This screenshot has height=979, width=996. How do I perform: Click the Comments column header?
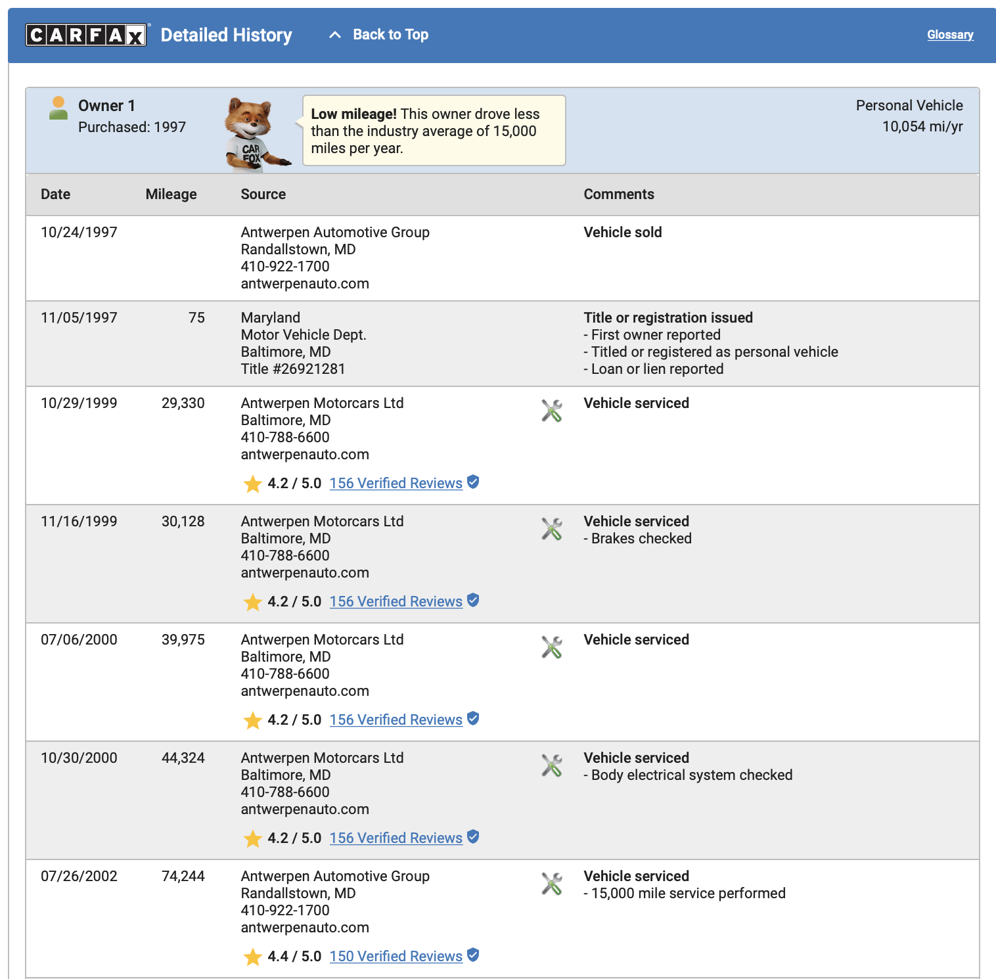point(619,194)
